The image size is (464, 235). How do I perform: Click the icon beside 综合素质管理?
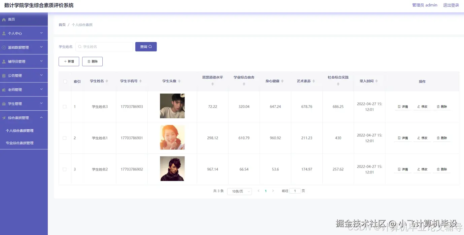click(x=4, y=118)
